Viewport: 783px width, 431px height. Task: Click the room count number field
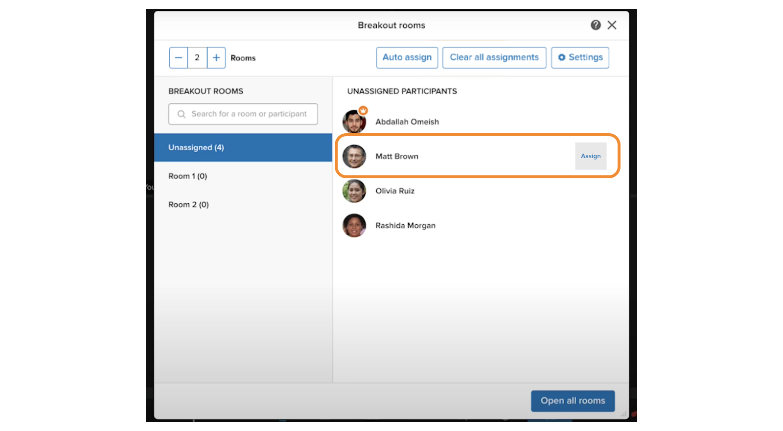(x=197, y=58)
